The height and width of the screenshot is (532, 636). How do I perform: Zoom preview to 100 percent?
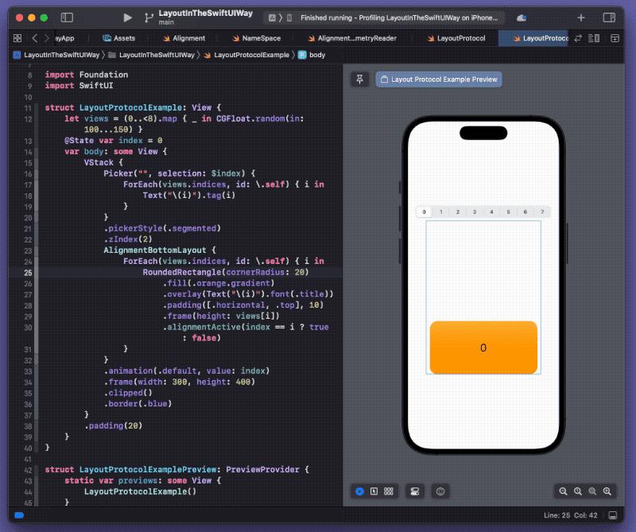[x=578, y=491]
